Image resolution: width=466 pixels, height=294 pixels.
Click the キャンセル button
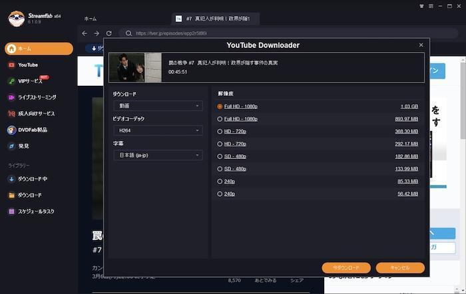[400, 267]
